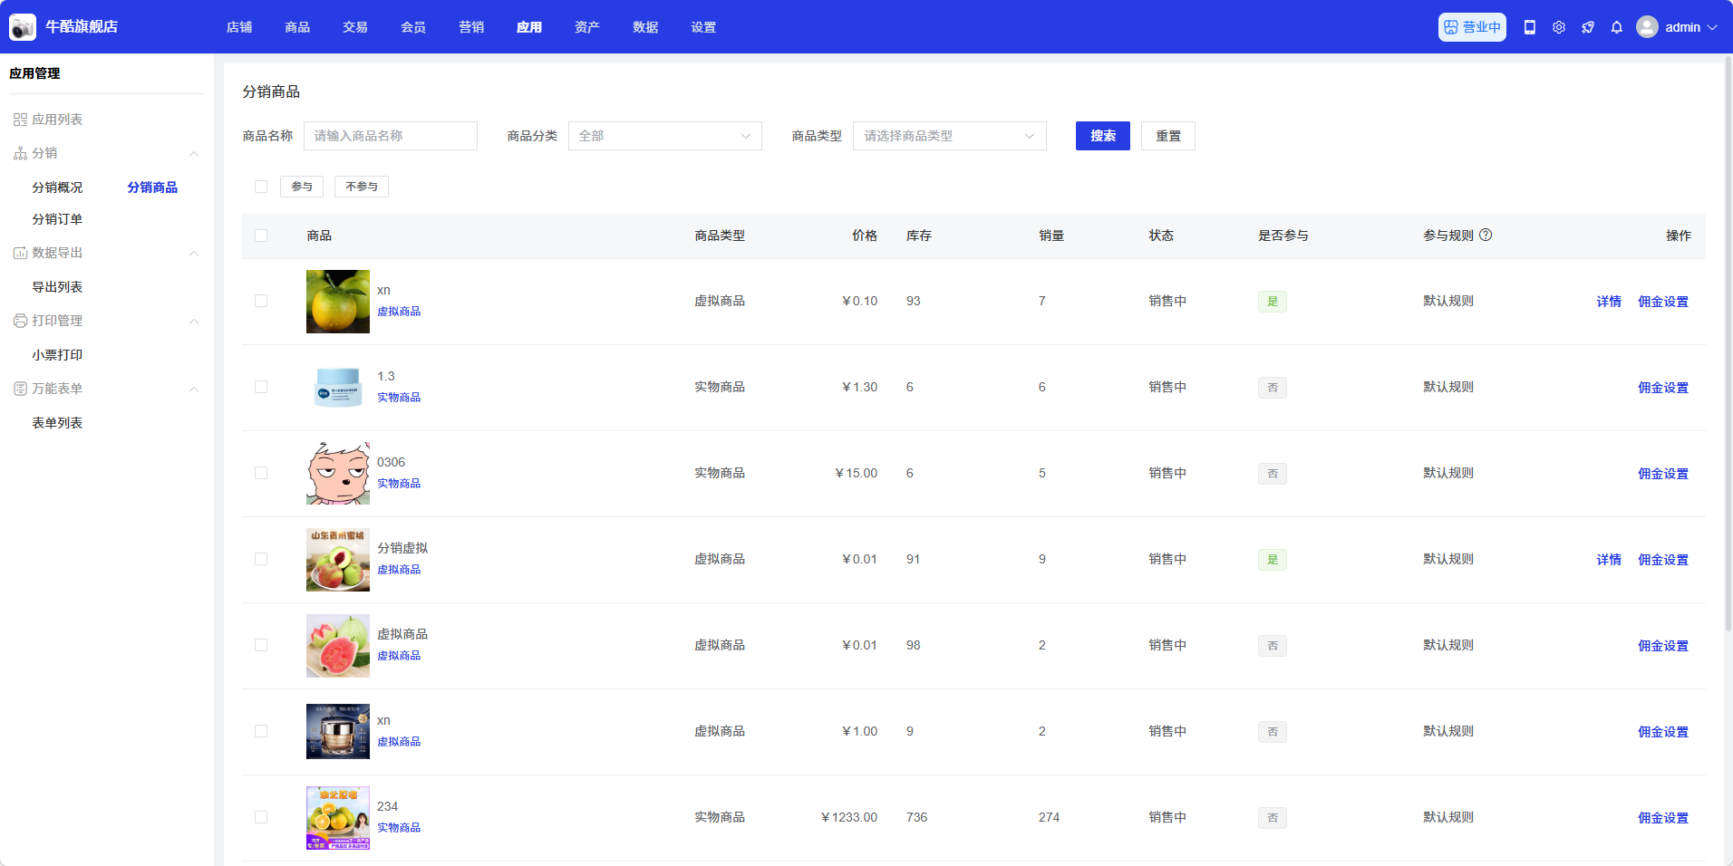Click the blue 搜索 button
Screen dimensions: 1733x866
[1102, 136]
